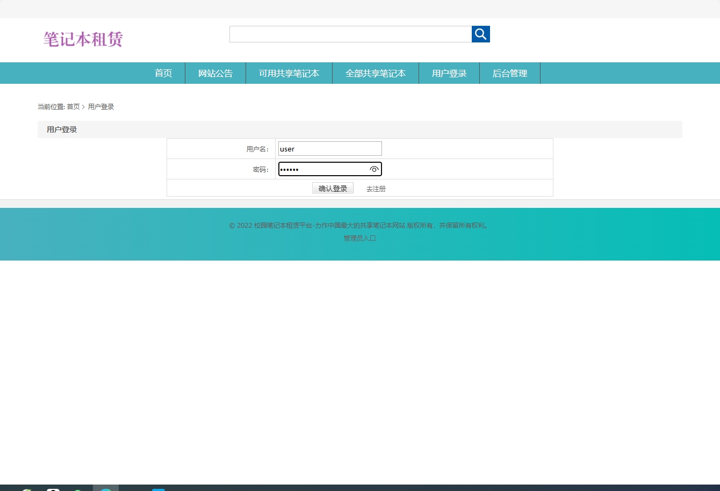
Task: Click the 首页 breadcrumb link
Action: pyautogui.click(x=74, y=106)
